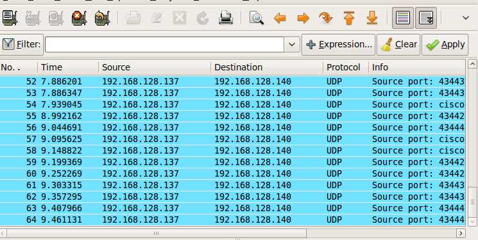
Task: Click the horizontal scrollbar right arrow
Action: click(461, 234)
